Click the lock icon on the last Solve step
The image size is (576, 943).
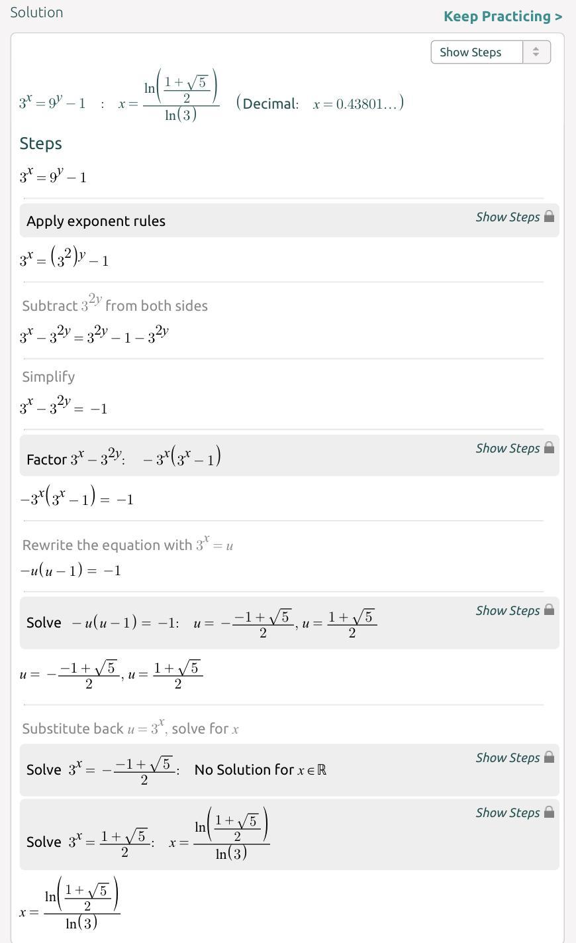[x=549, y=812]
